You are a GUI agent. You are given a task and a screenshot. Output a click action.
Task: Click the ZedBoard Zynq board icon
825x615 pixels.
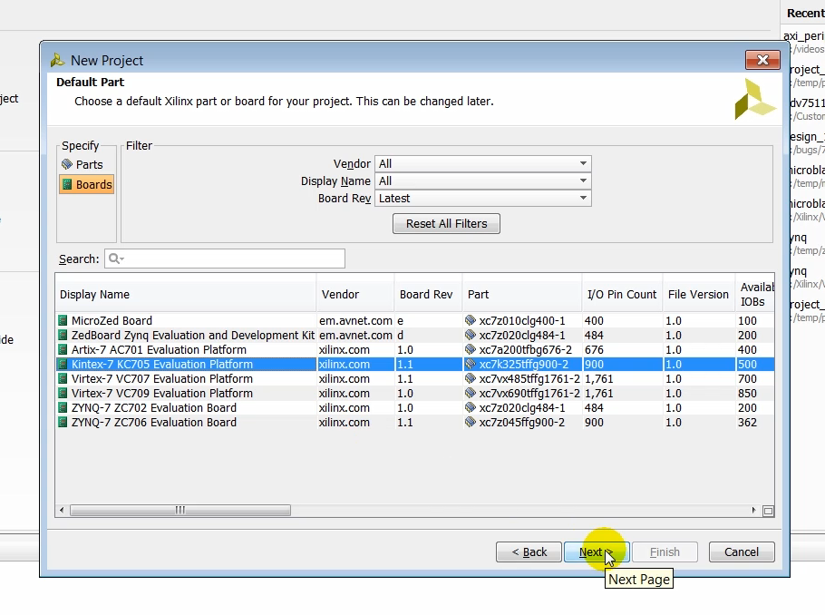click(x=63, y=336)
